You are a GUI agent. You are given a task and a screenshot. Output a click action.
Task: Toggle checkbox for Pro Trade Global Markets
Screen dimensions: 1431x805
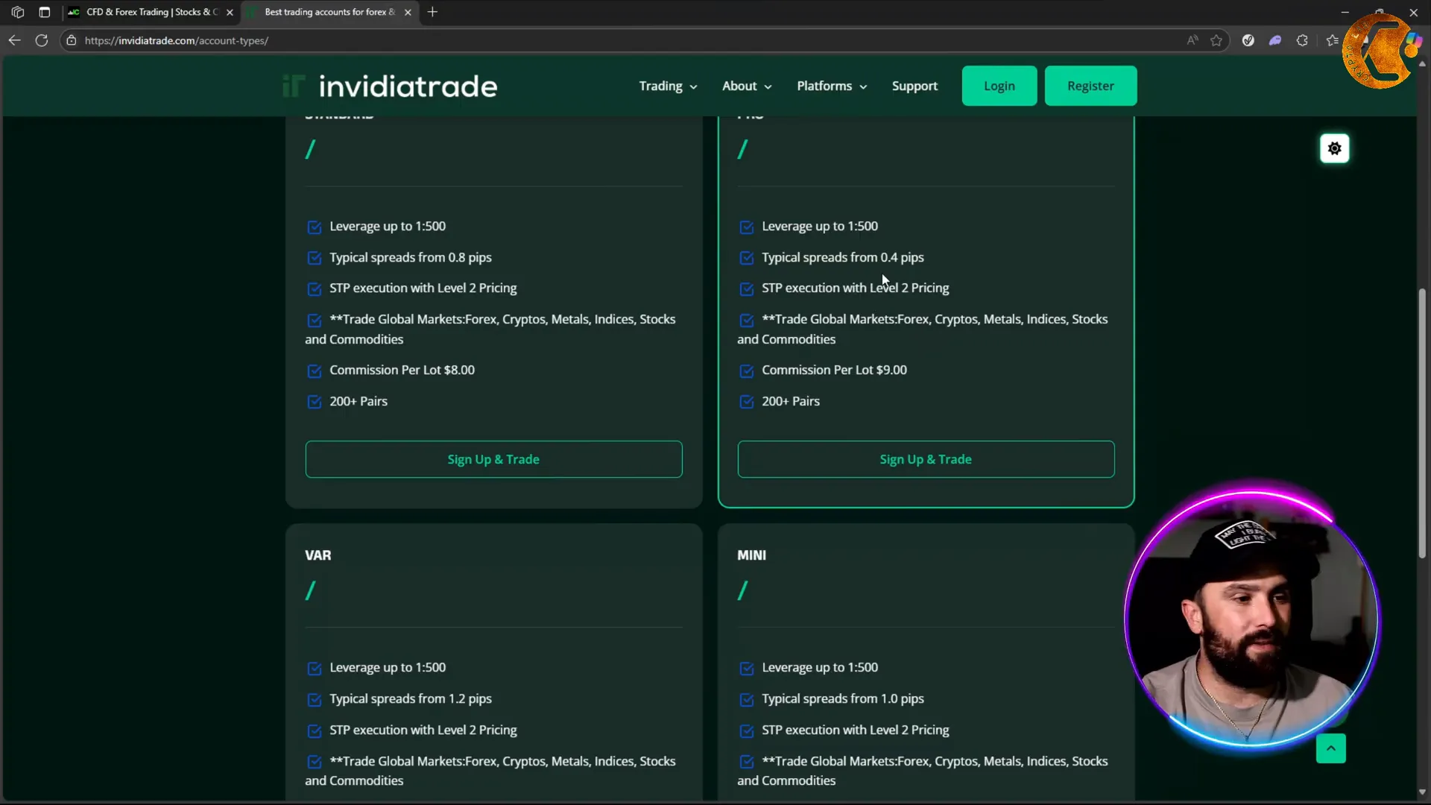(x=746, y=320)
